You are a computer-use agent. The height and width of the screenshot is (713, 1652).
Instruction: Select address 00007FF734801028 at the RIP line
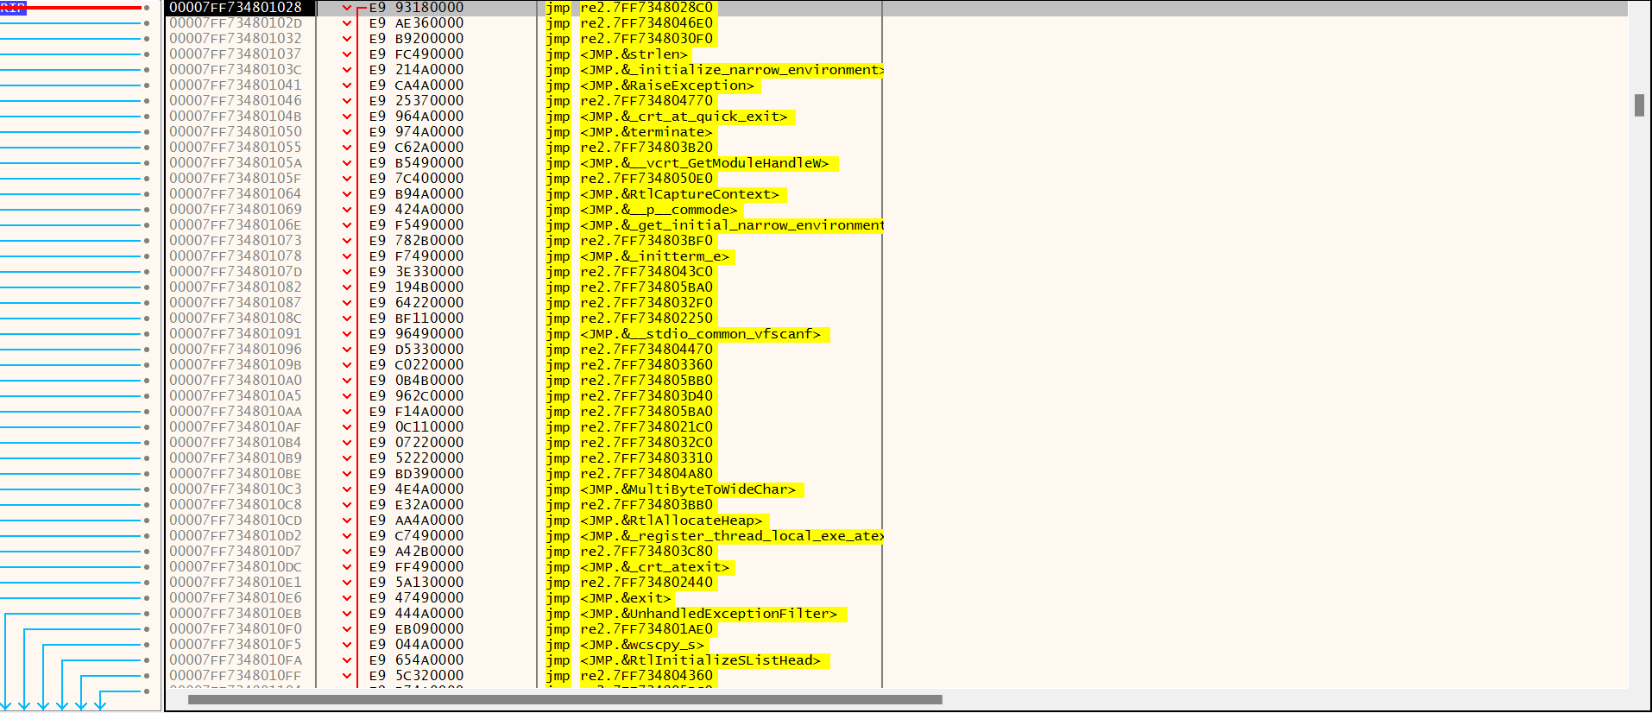(x=236, y=8)
